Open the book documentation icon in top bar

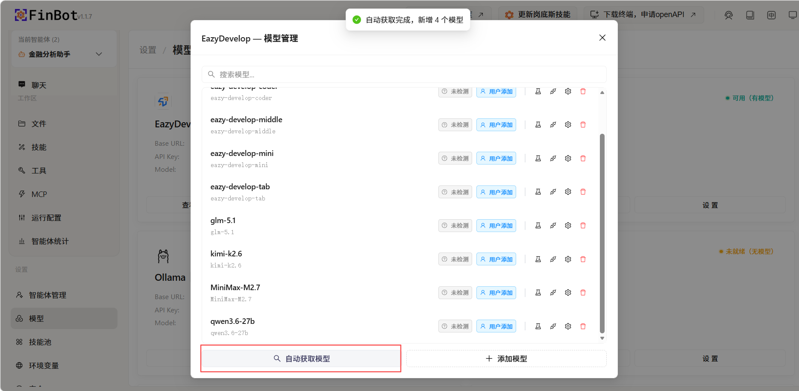pos(750,15)
